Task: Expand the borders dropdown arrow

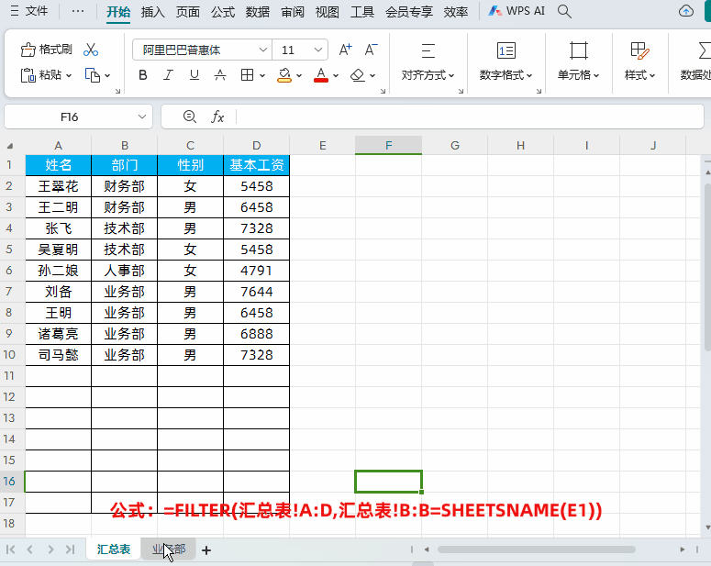Action: 262,76
